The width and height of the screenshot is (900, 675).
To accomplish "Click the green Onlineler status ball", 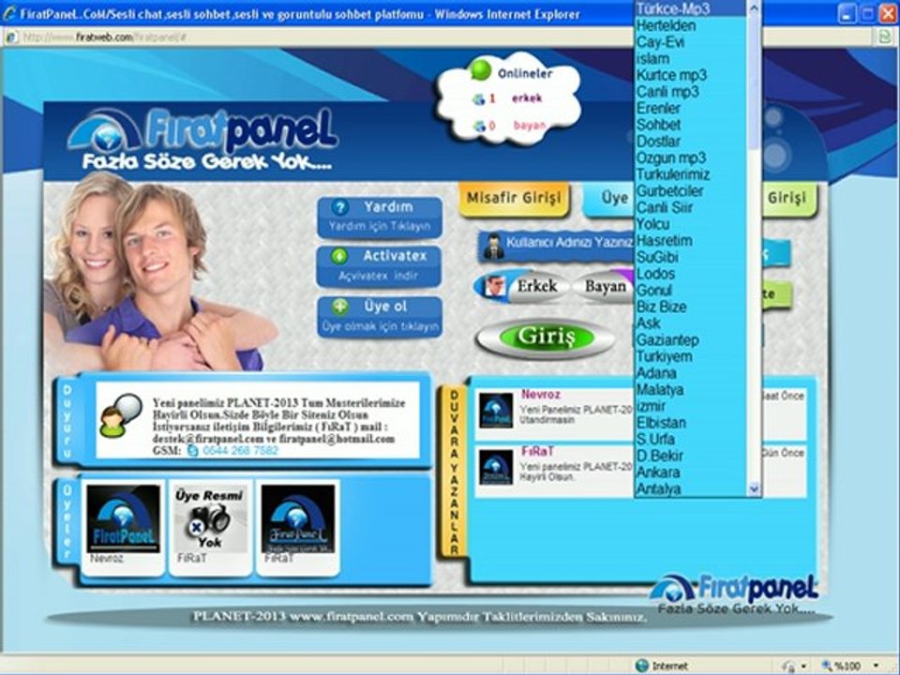I will point(480,70).
